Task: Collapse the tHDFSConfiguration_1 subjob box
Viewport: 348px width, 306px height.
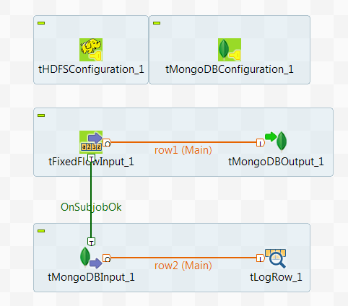Action: pyautogui.click(x=41, y=23)
